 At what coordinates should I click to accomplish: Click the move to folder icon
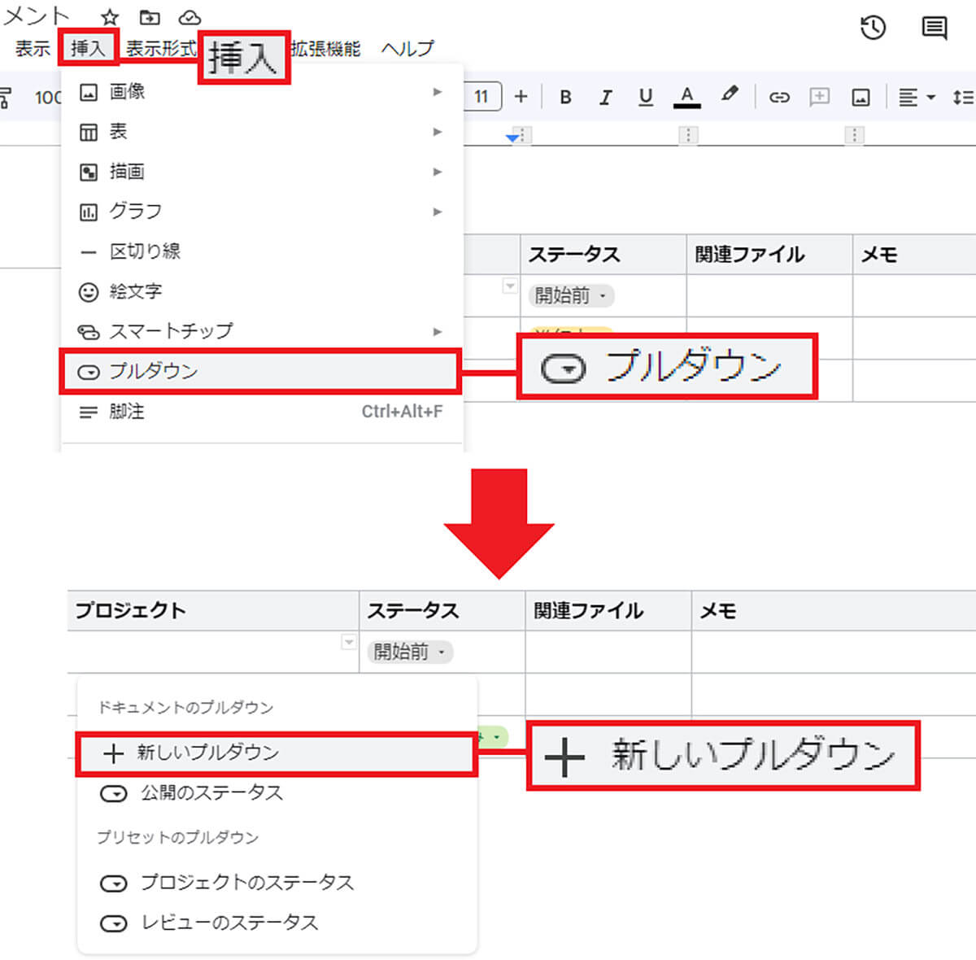[150, 17]
